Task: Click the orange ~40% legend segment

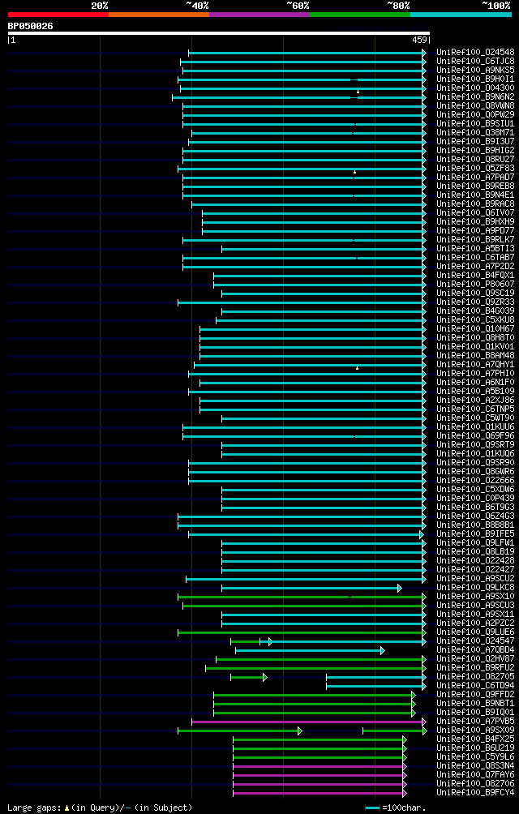Action: point(159,15)
